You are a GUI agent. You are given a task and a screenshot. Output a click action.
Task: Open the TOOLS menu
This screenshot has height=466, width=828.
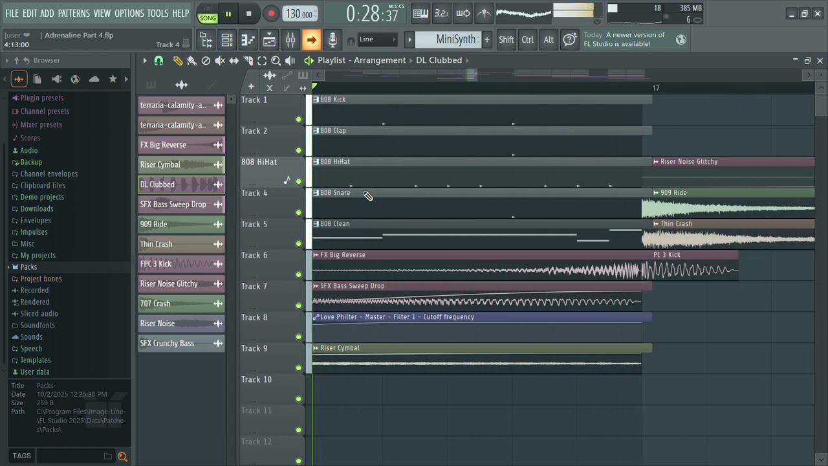pyautogui.click(x=158, y=13)
